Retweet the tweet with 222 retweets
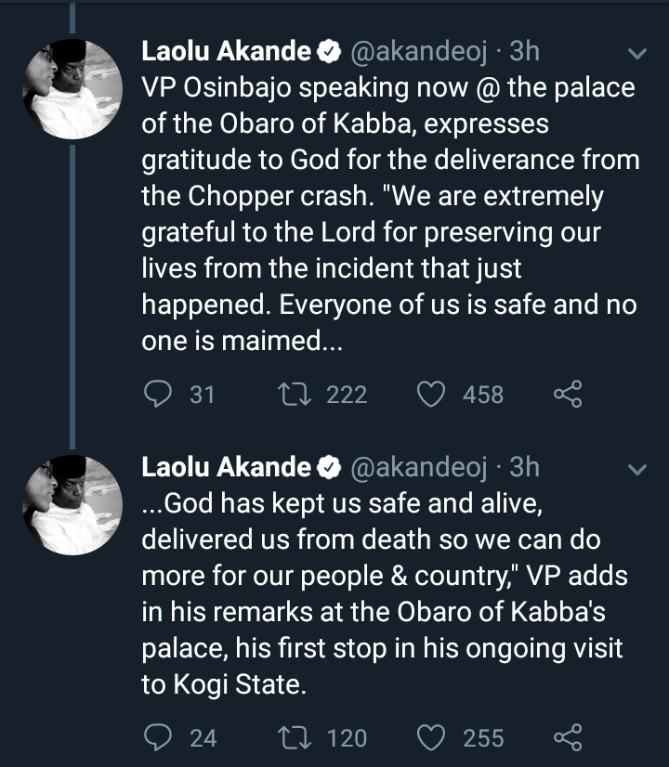 click(x=293, y=395)
